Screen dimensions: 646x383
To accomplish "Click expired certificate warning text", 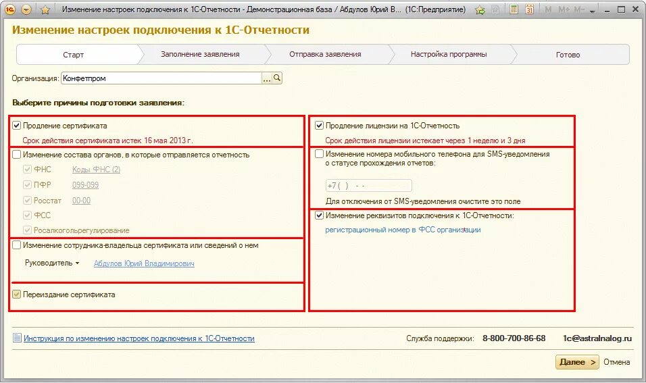I will tap(107, 141).
